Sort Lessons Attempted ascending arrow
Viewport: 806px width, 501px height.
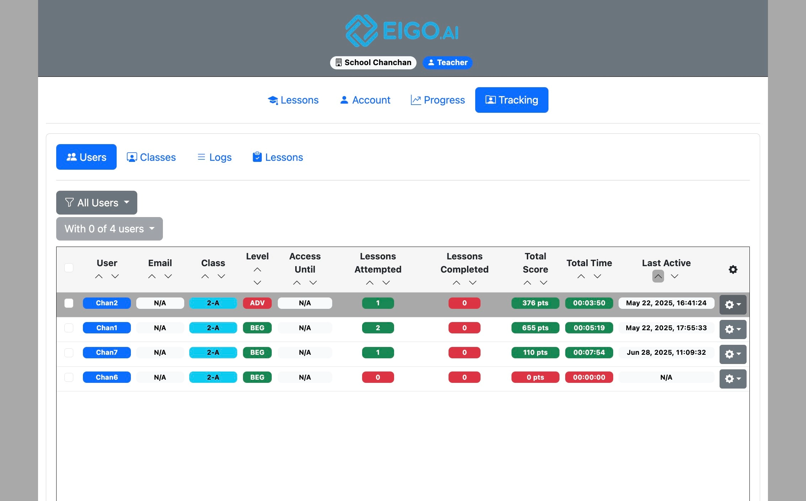point(370,283)
